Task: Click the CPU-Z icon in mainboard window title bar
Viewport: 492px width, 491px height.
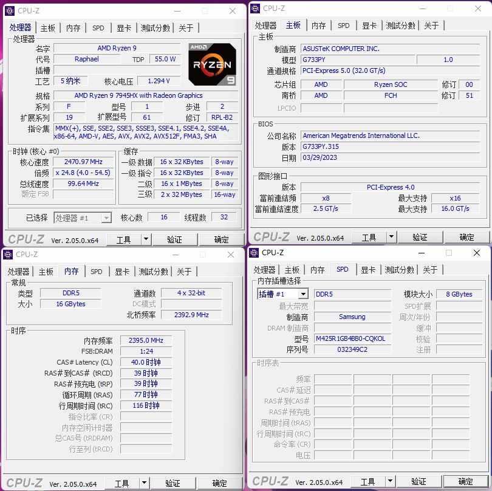Action: 255,9
